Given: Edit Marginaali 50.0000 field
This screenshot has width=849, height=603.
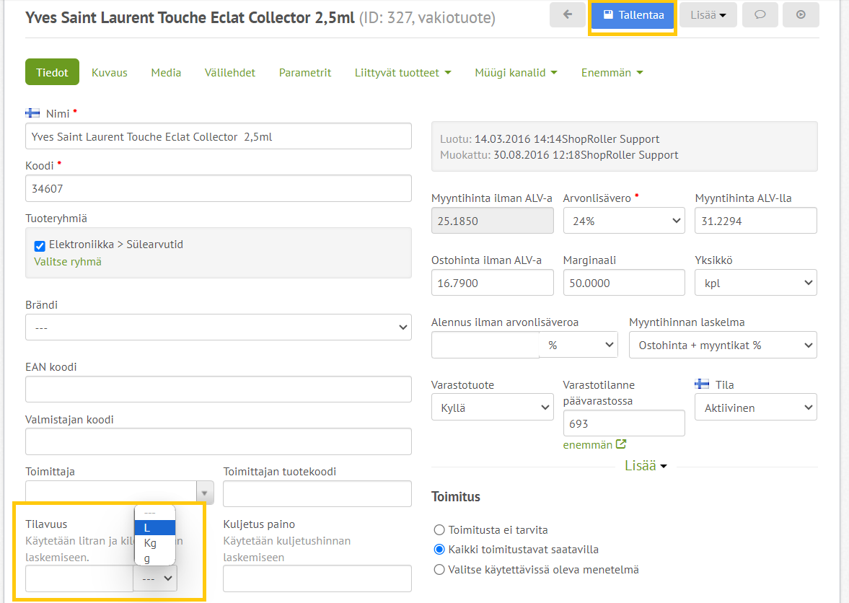Looking at the screenshot, I should coord(624,283).
